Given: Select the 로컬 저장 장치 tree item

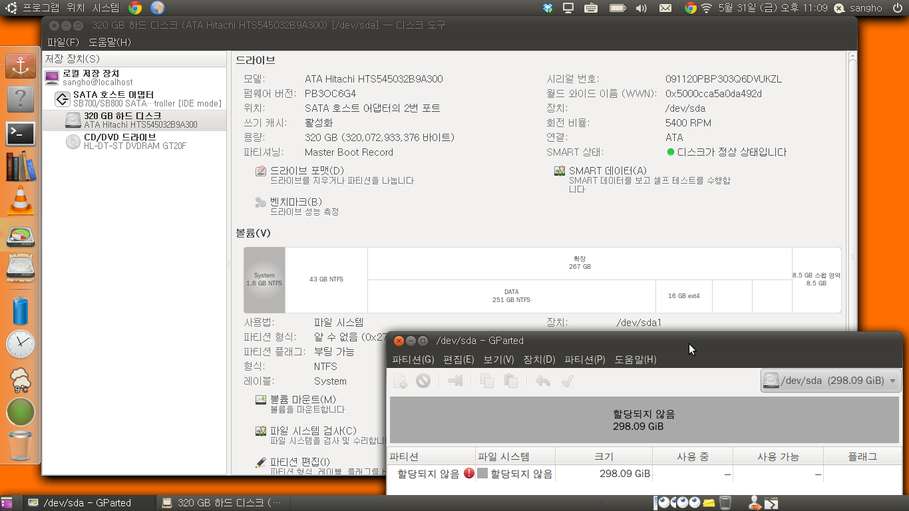Looking at the screenshot, I should [x=134, y=77].
